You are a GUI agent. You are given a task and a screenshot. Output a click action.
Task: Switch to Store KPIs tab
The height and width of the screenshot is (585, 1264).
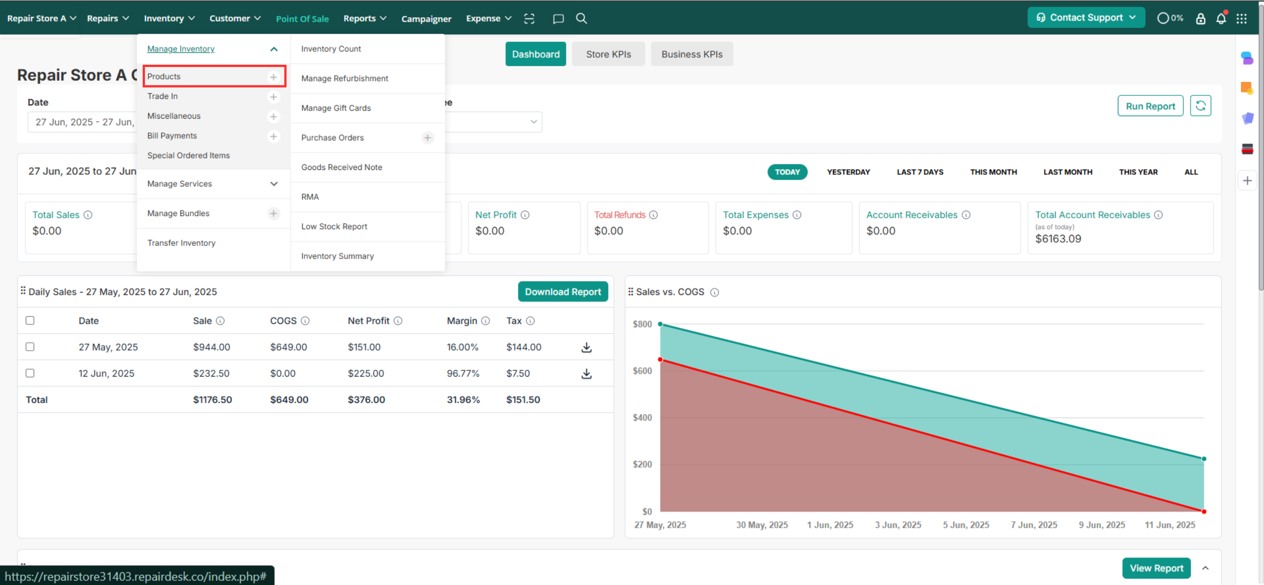tap(609, 54)
